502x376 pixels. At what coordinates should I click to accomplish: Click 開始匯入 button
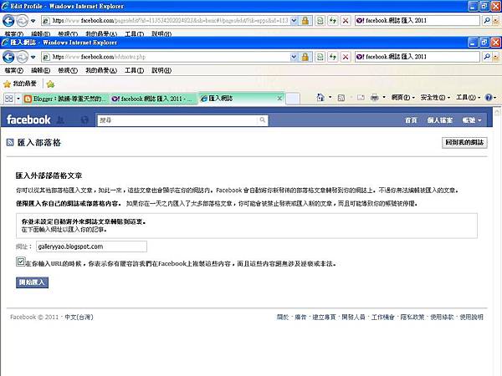click(32, 282)
